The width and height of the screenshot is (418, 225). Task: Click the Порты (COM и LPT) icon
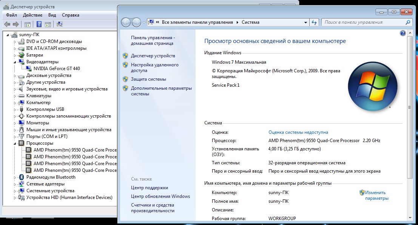pyautogui.click(x=21, y=136)
